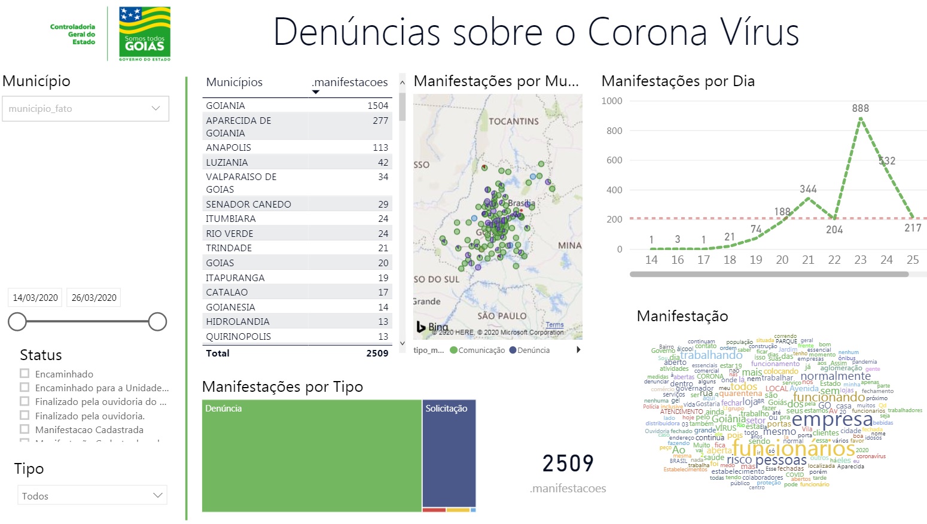Viewport: 927px width, 524px height.
Task: Enable the Finalizado pela ouvidoria. checkbox
Action: [25, 415]
